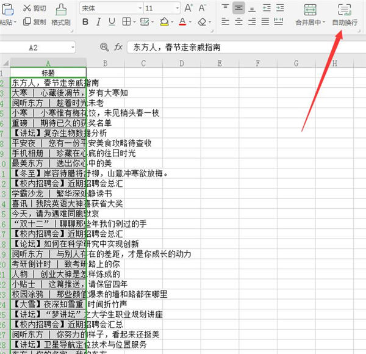
Task: Click the clear formatting eraser icon
Action: (203, 23)
